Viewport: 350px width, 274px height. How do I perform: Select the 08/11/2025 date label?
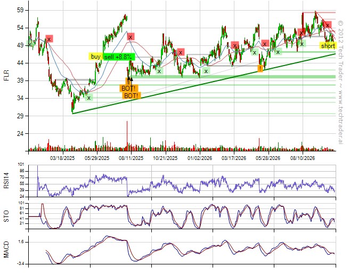(131, 158)
